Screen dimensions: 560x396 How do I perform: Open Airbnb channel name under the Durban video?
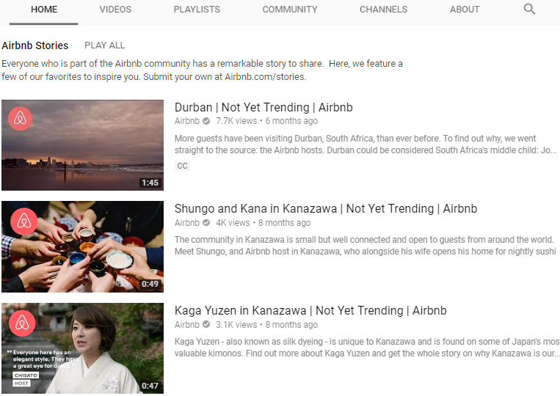click(186, 121)
